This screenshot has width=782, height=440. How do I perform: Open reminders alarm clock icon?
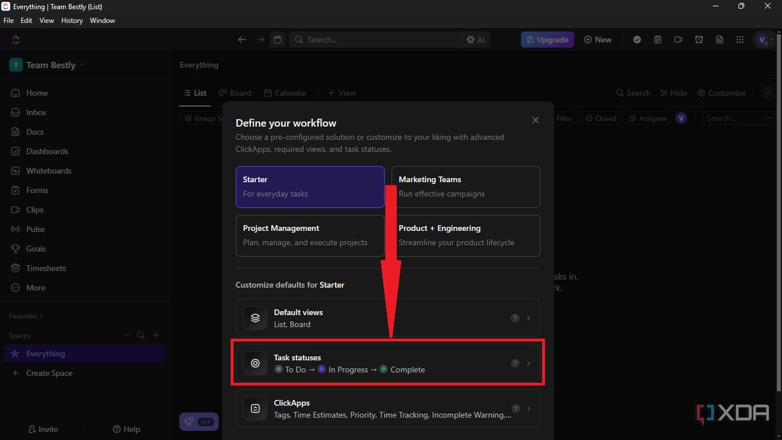tap(699, 40)
